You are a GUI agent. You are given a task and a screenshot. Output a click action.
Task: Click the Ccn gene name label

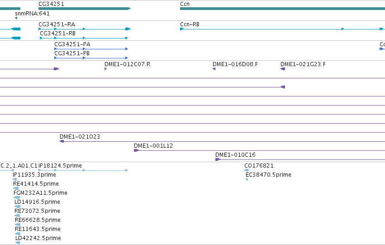click(185, 4)
